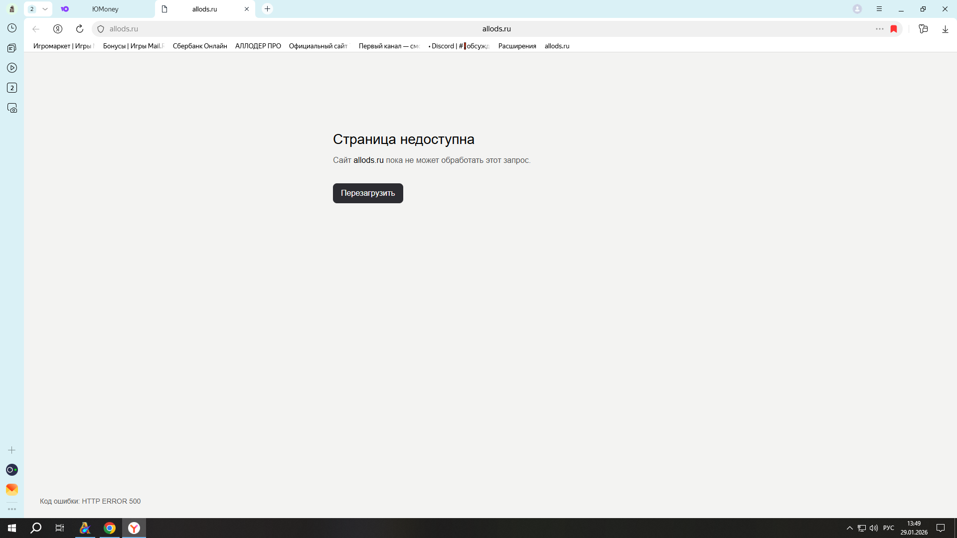The height and width of the screenshot is (538, 957).
Task: Open the downloads arrow icon
Action: (945, 29)
